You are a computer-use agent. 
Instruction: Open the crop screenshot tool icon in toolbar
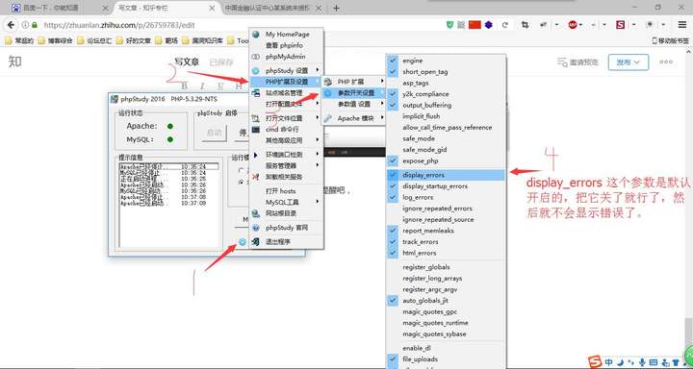click(x=526, y=25)
